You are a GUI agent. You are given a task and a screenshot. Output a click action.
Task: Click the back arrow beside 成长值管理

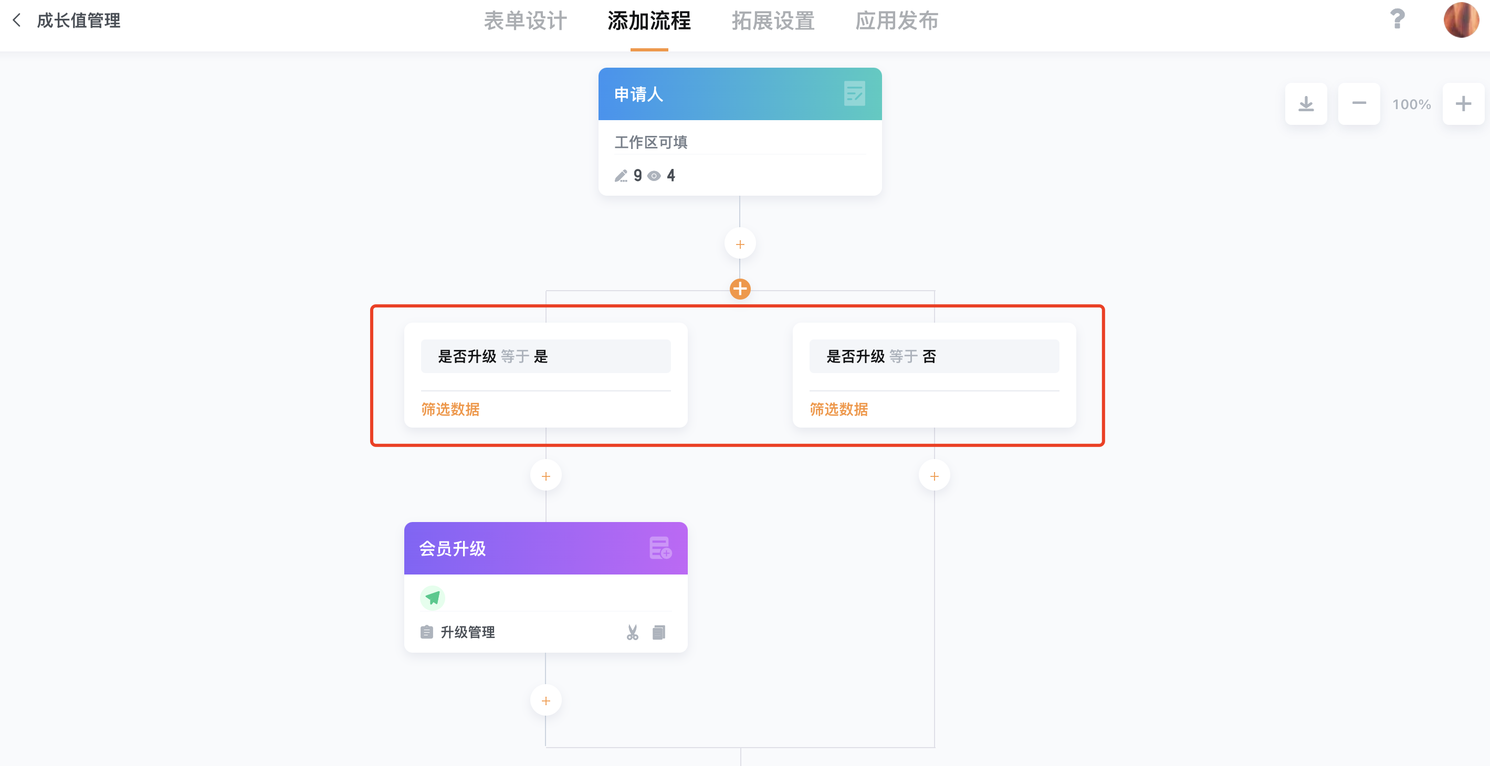(17, 20)
